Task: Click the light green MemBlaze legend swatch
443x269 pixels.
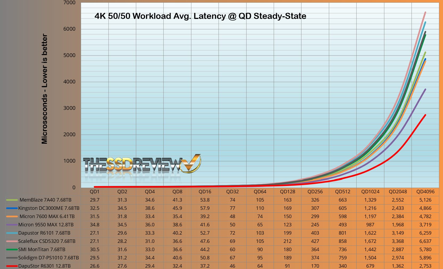Action: click(12, 200)
